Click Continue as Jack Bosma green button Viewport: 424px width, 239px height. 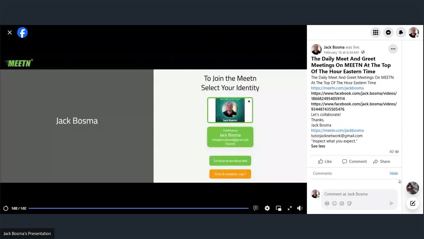pyautogui.click(x=230, y=137)
